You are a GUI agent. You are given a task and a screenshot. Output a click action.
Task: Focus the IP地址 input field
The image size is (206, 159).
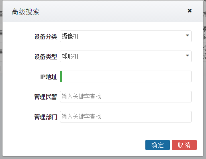point(126,76)
